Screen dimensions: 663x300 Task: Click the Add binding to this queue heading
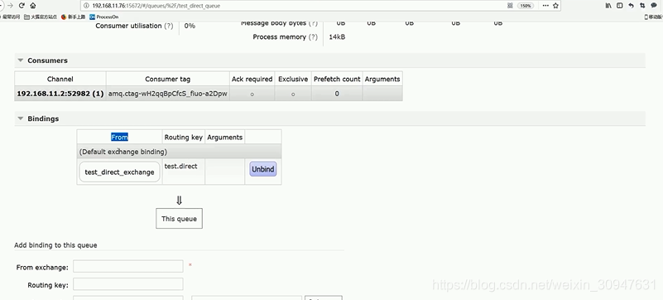55,245
